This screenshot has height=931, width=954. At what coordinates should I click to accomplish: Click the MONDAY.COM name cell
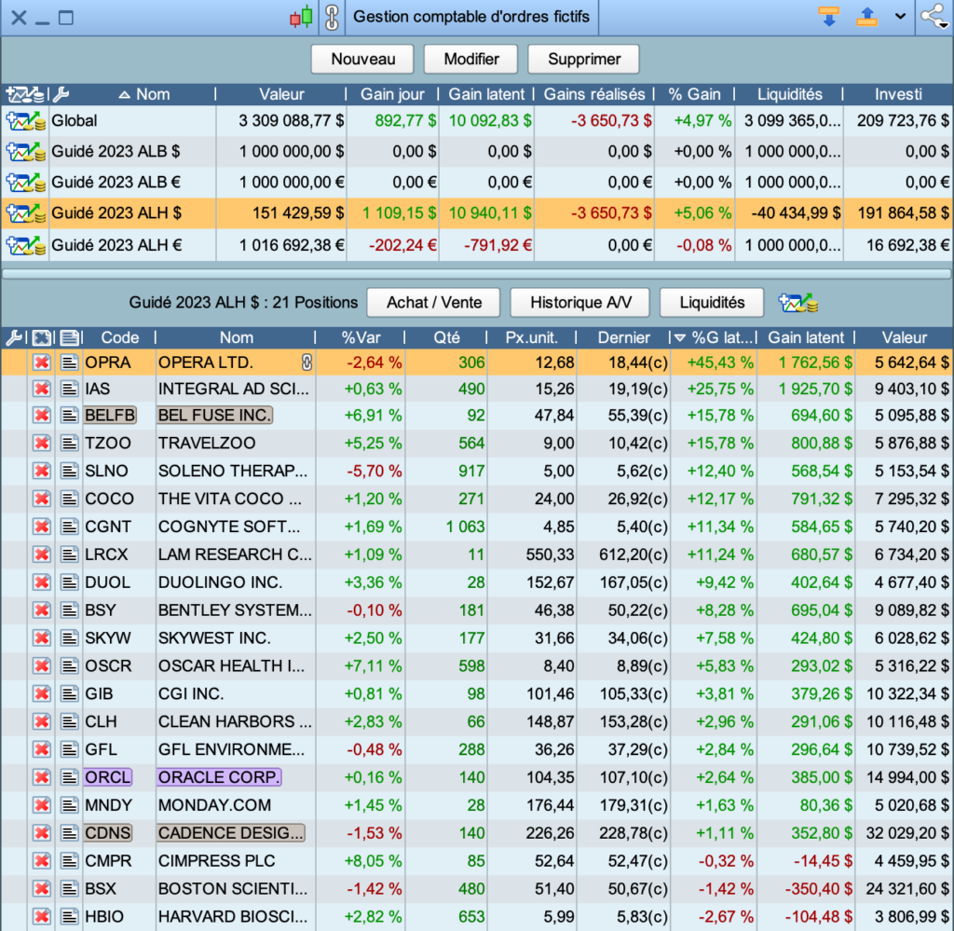[235, 805]
